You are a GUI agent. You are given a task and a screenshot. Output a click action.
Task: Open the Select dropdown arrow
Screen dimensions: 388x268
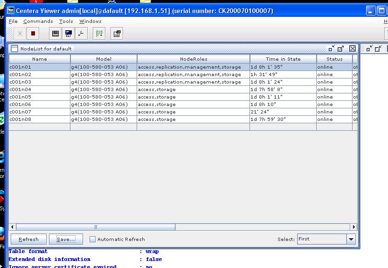click(x=351, y=239)
